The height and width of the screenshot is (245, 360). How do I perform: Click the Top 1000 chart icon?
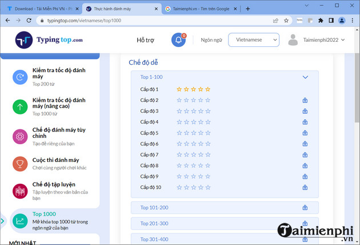pos(20,221)
